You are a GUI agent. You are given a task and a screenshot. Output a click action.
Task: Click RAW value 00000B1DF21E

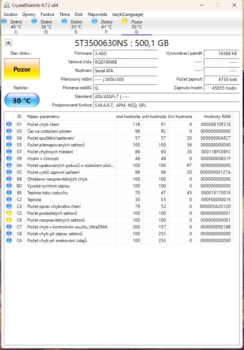point(216,124)
